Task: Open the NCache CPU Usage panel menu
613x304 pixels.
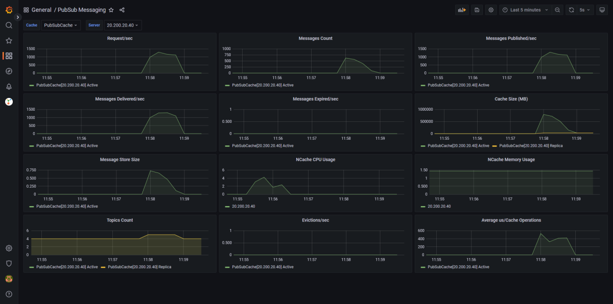Action: point(316,160)
